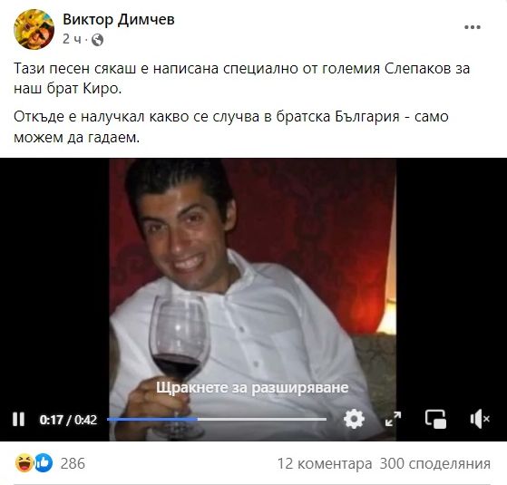
Task: Click the like thumbs-up reaction icon
Action: (44, 463)
